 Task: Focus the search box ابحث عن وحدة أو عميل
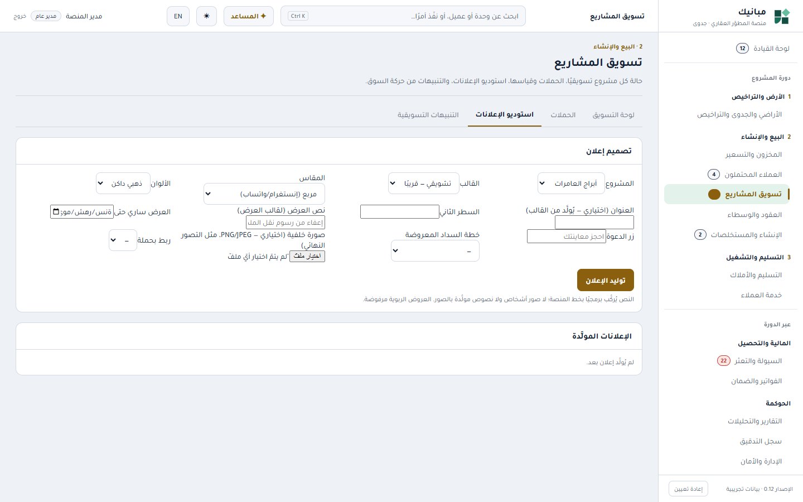[x=403, y=16]
